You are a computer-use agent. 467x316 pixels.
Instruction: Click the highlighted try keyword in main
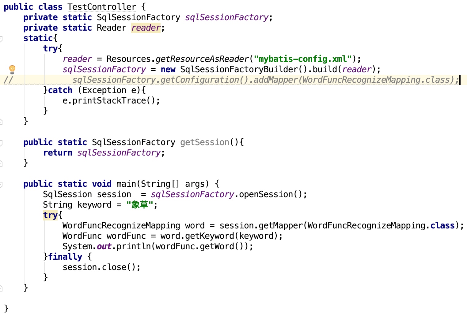[x=50, y=215]
